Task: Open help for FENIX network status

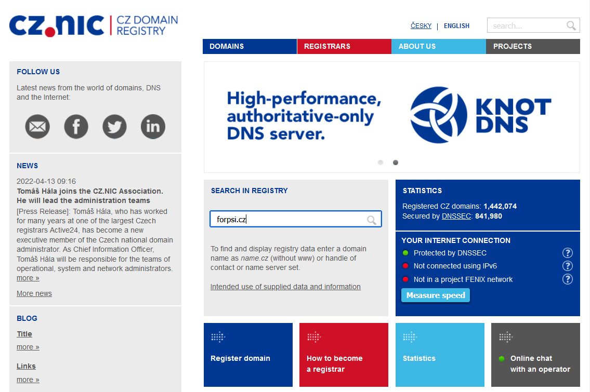Action: [x=568, y=279]
